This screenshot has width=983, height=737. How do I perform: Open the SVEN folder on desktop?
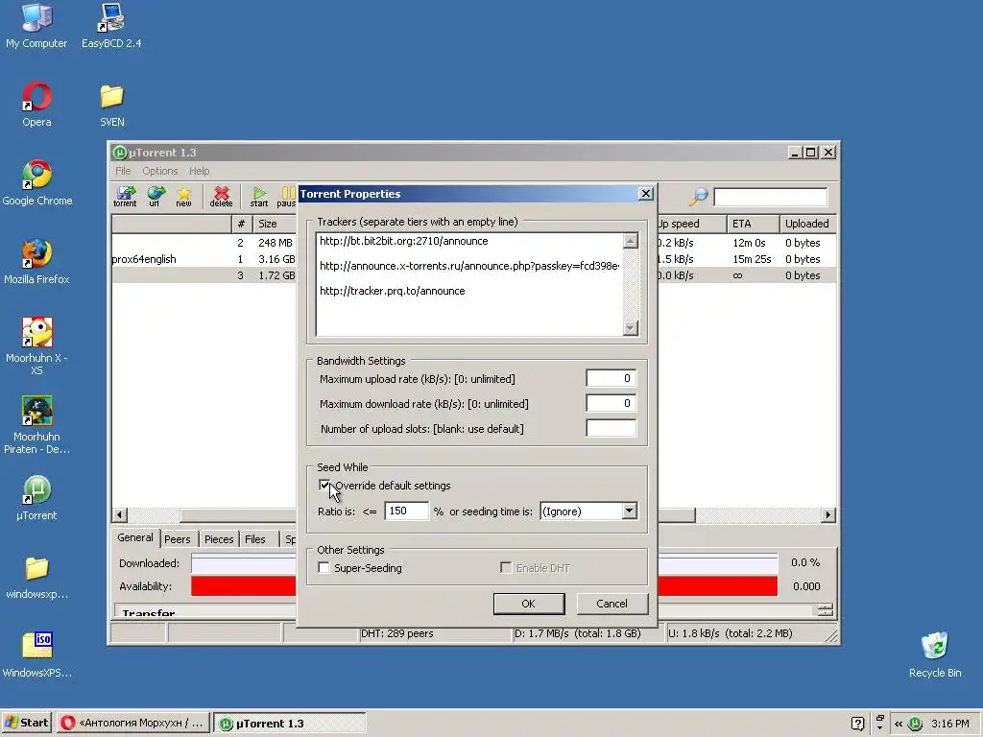[x=111, y=105]
